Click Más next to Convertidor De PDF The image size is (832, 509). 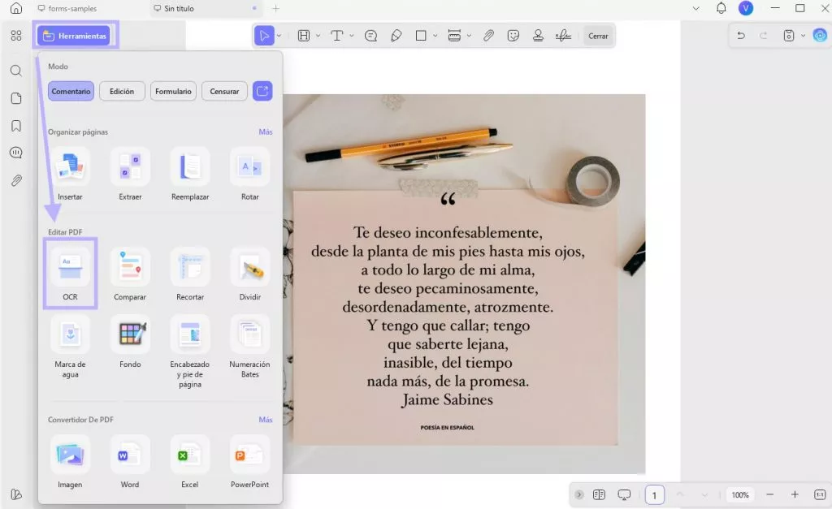[266, 420]
